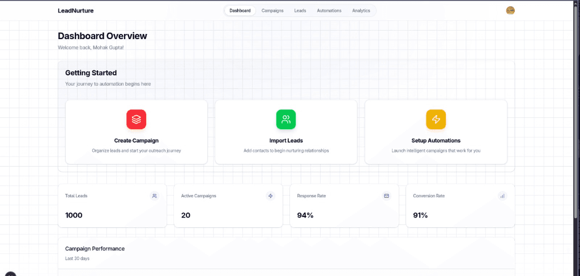Click 'Your journey to automation begins here'
Viewport: 580px width, 276px height.
(108, 84)
